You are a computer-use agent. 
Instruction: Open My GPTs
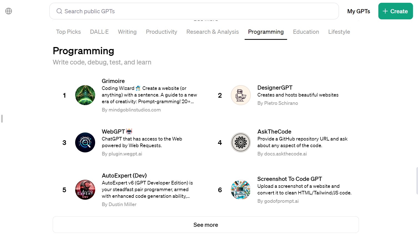pos(359,11)
